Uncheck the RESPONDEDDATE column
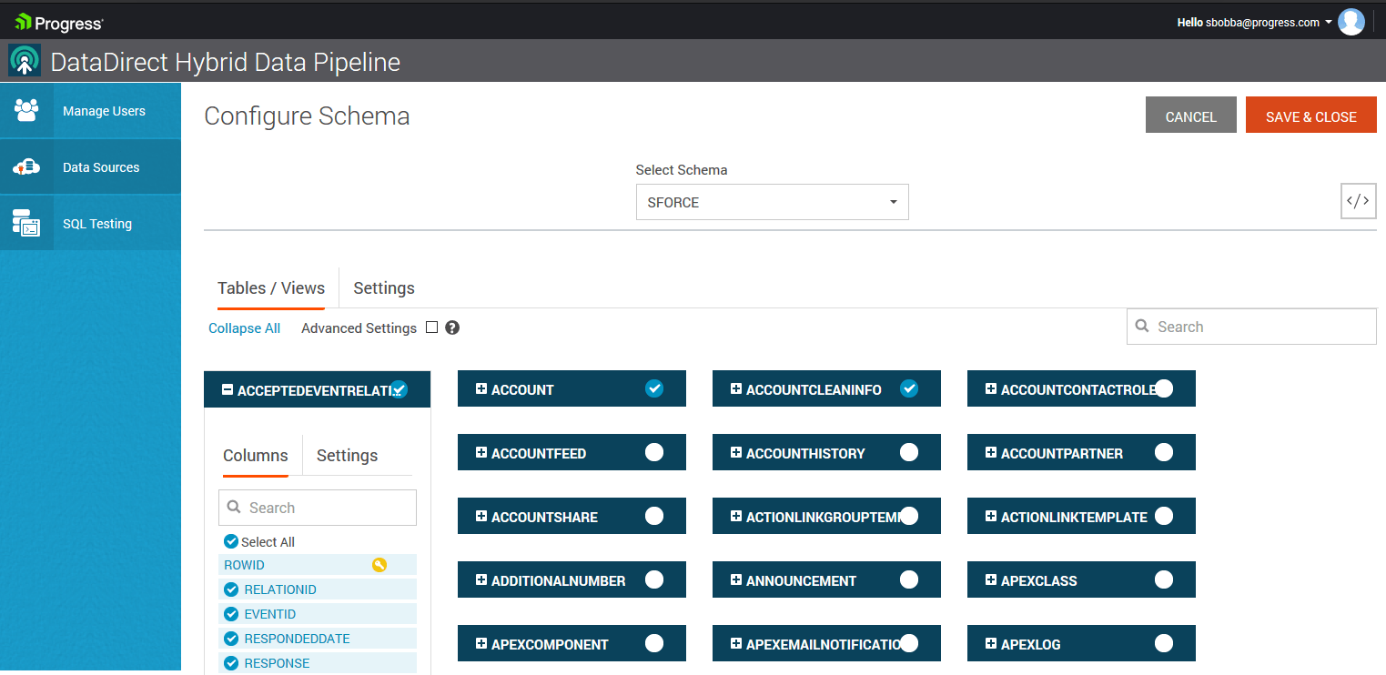 [x=231, y=639]
